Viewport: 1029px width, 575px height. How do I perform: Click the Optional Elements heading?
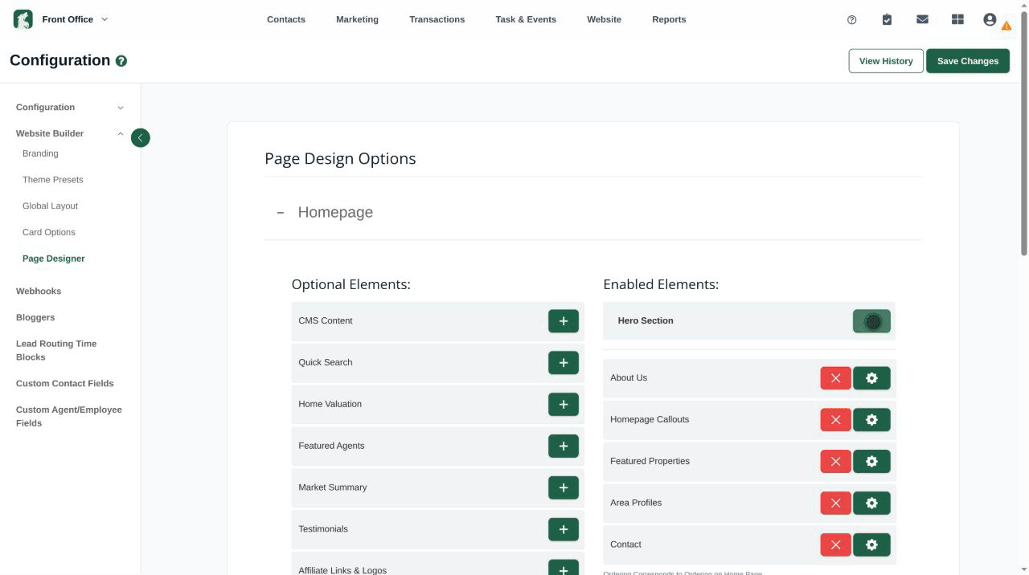click(351, 284)
